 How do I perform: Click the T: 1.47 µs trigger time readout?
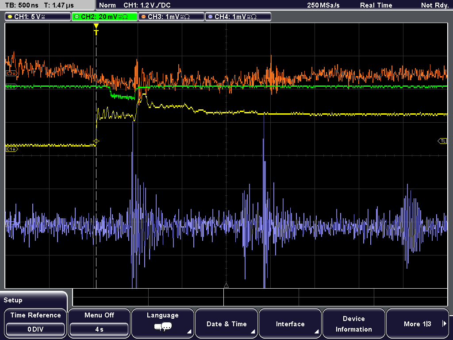point(59,5)
